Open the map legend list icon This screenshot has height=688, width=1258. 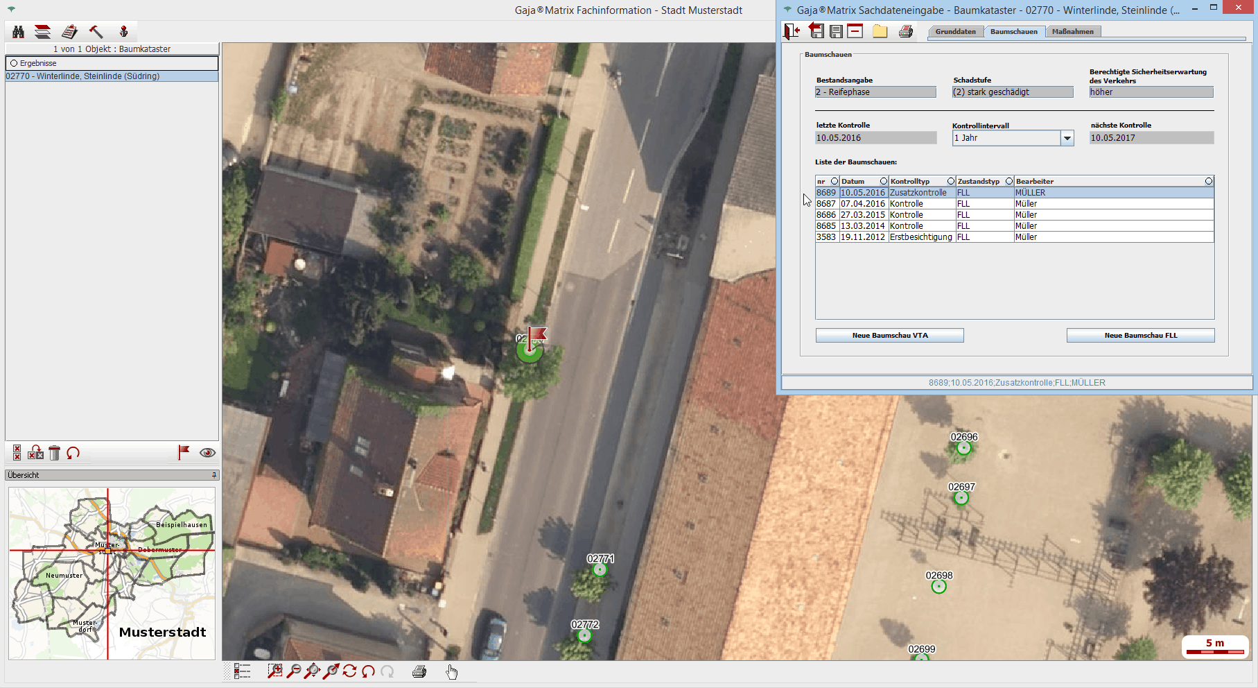tap(242, 671)
